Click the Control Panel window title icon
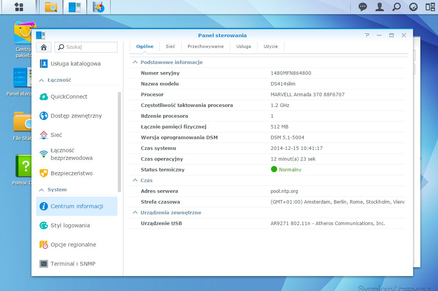The width and height of the screenshot is (438, 291). click(x=41, y=35)
